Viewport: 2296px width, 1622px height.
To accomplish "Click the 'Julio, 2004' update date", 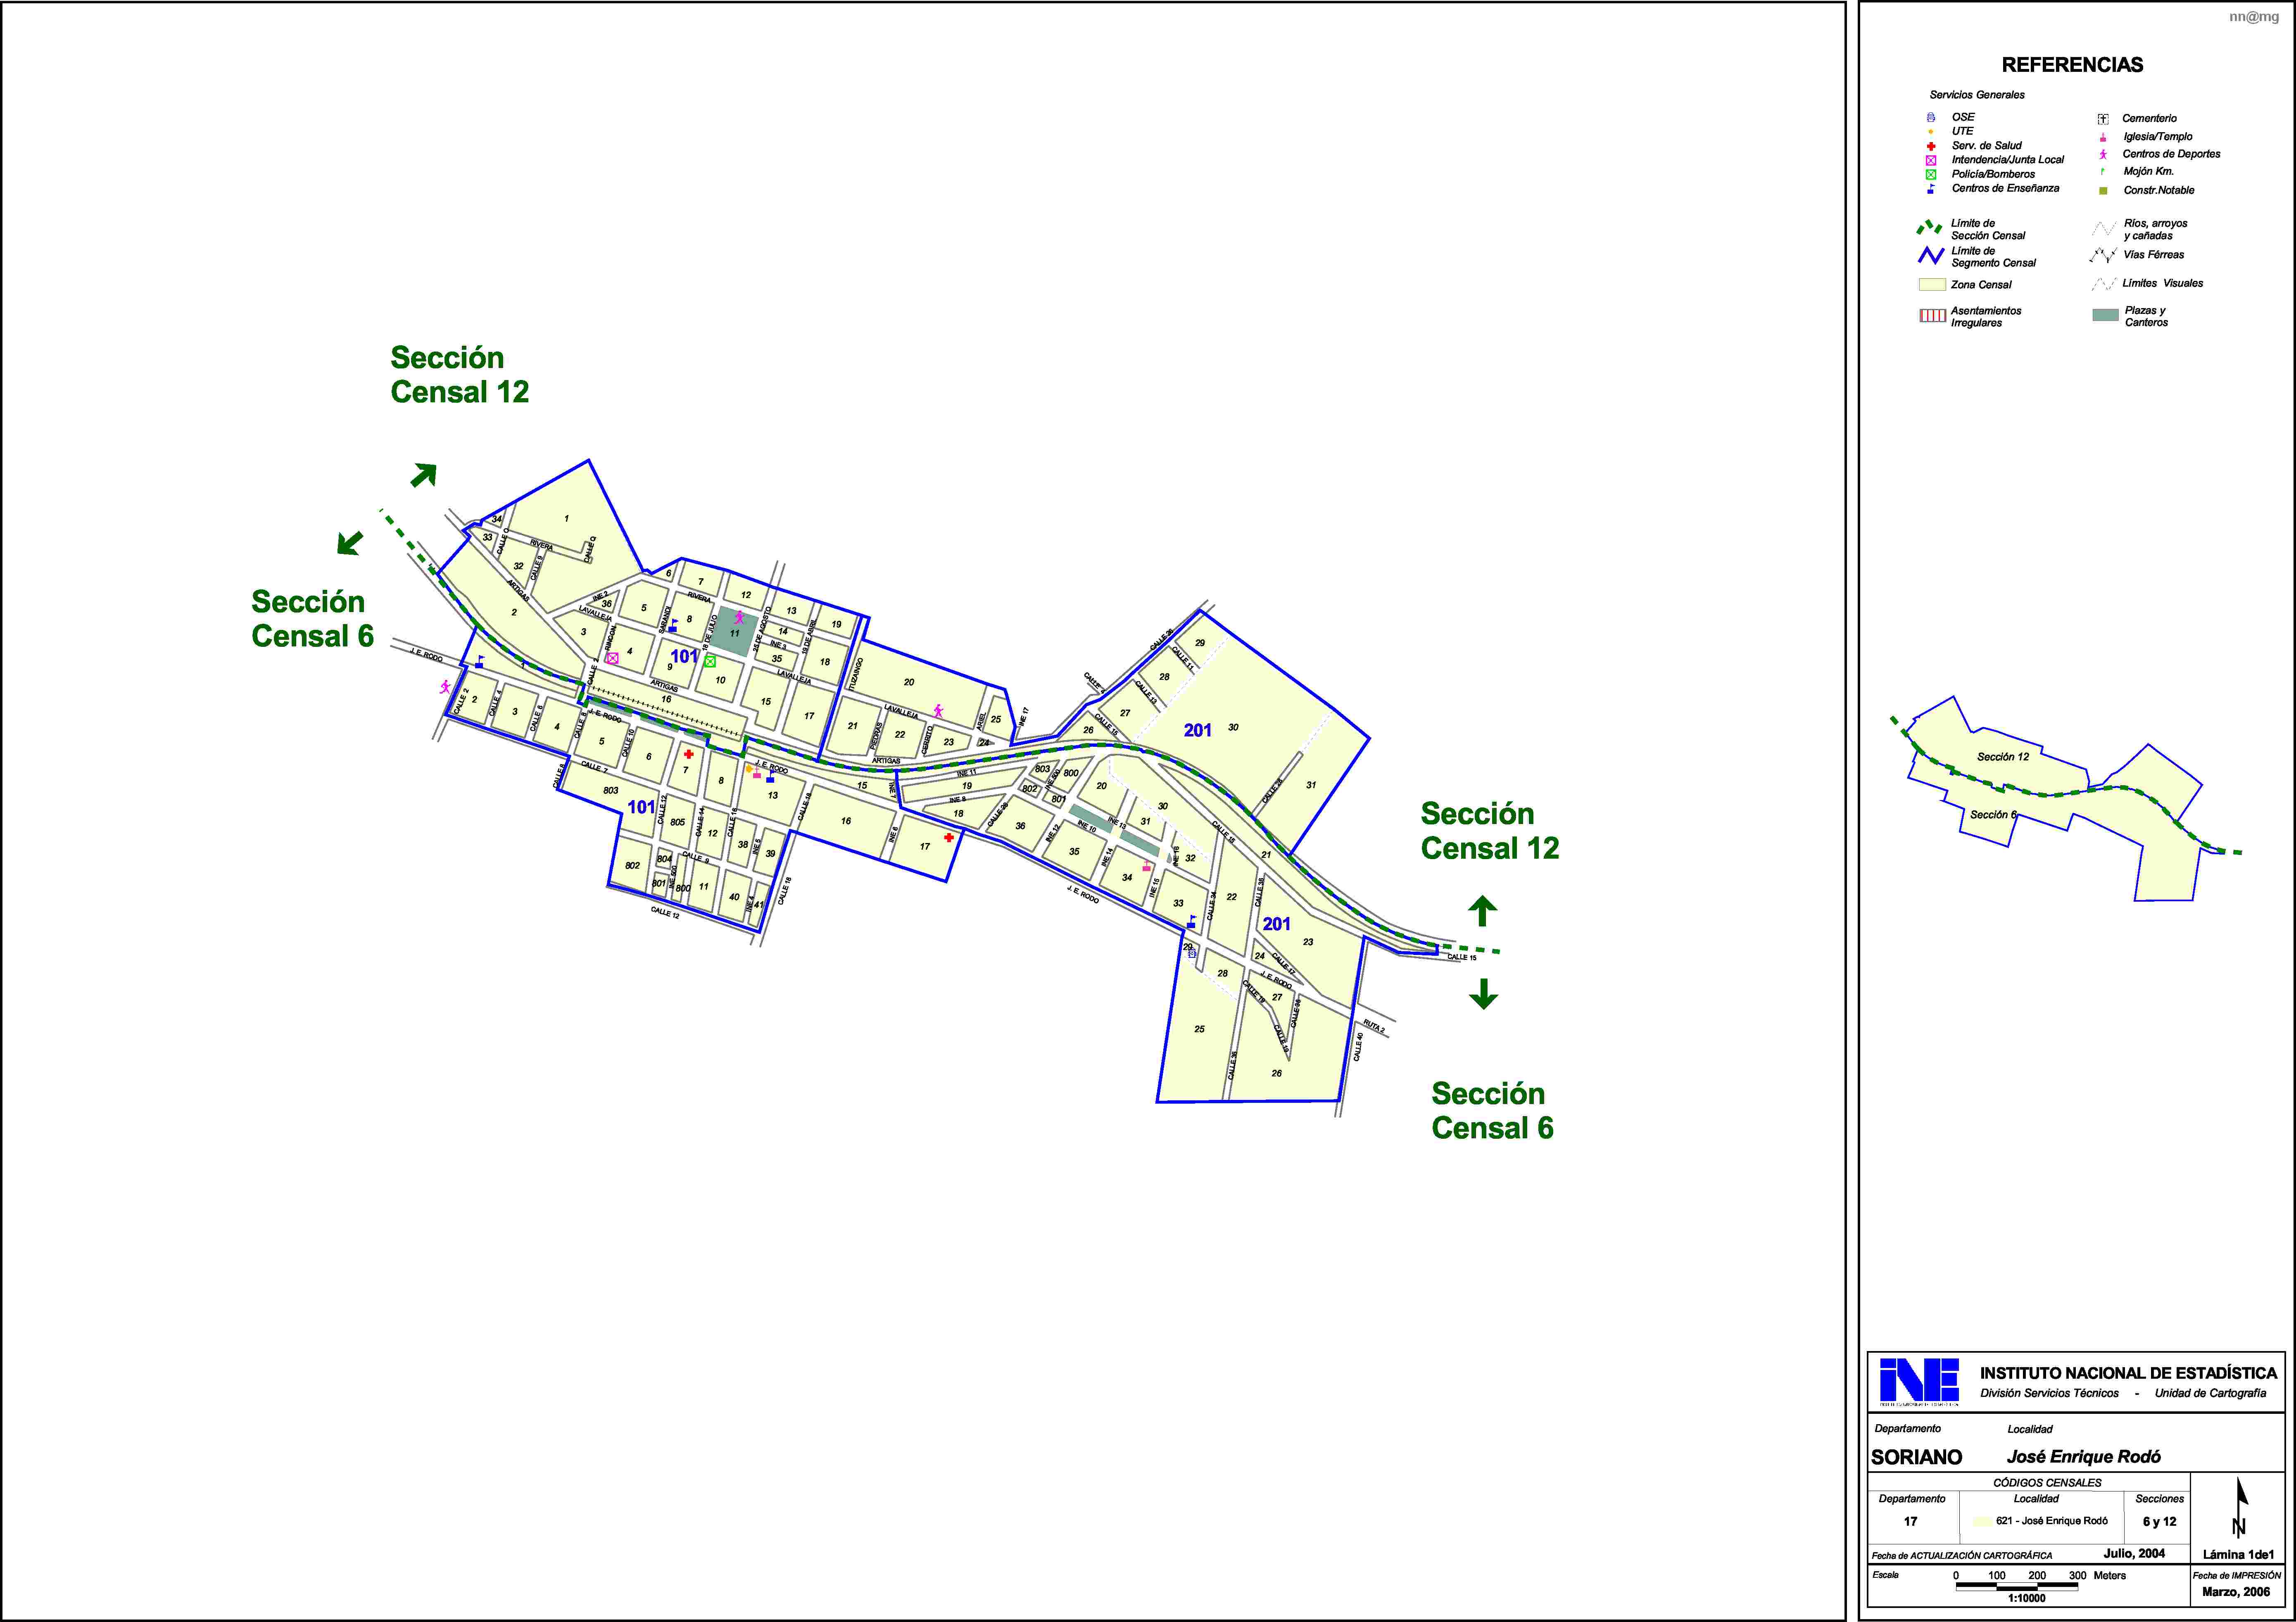I will (2134, 1554).
